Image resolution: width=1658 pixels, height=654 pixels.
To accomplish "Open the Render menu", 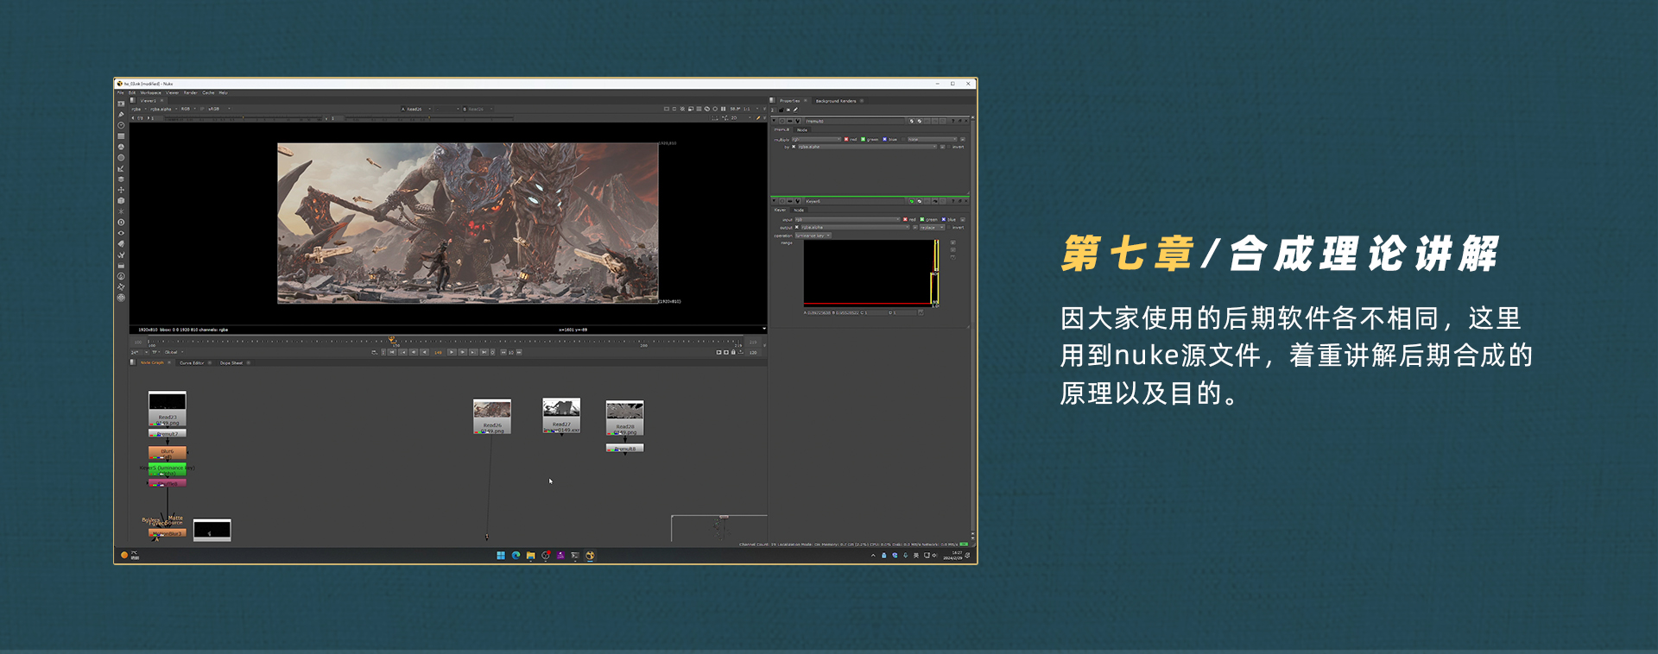I will pos(190,92).
